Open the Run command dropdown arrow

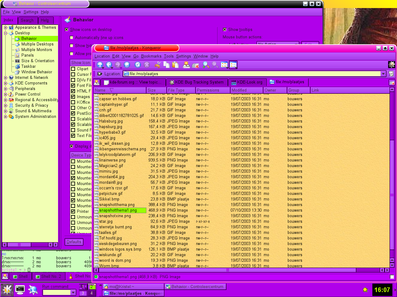pos(73,292)
